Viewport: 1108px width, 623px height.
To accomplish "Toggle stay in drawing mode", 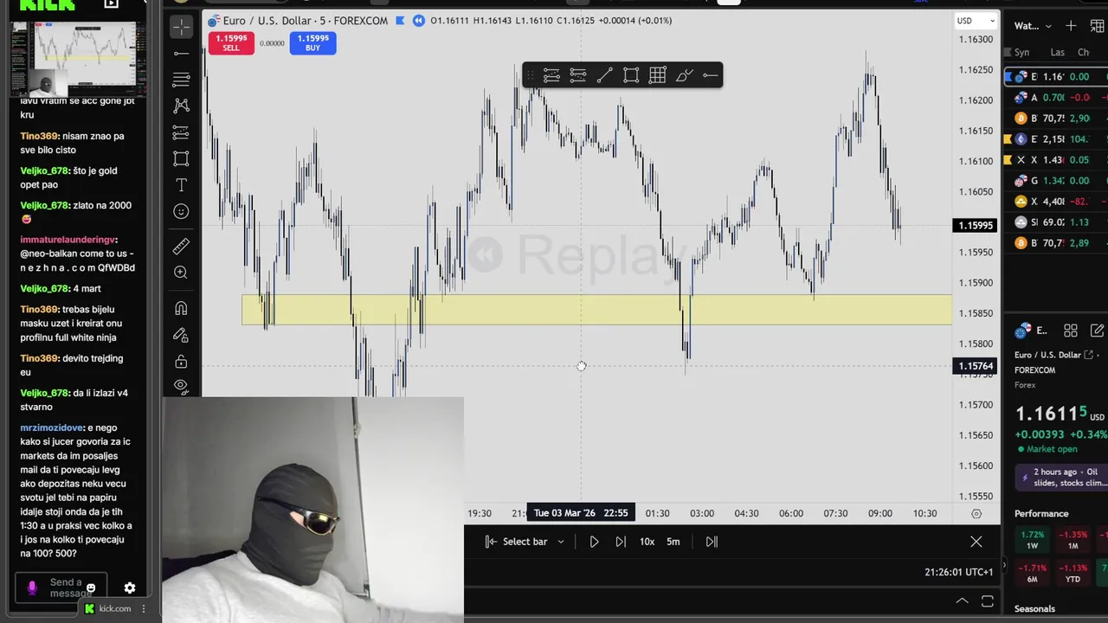I will [181, 335].
